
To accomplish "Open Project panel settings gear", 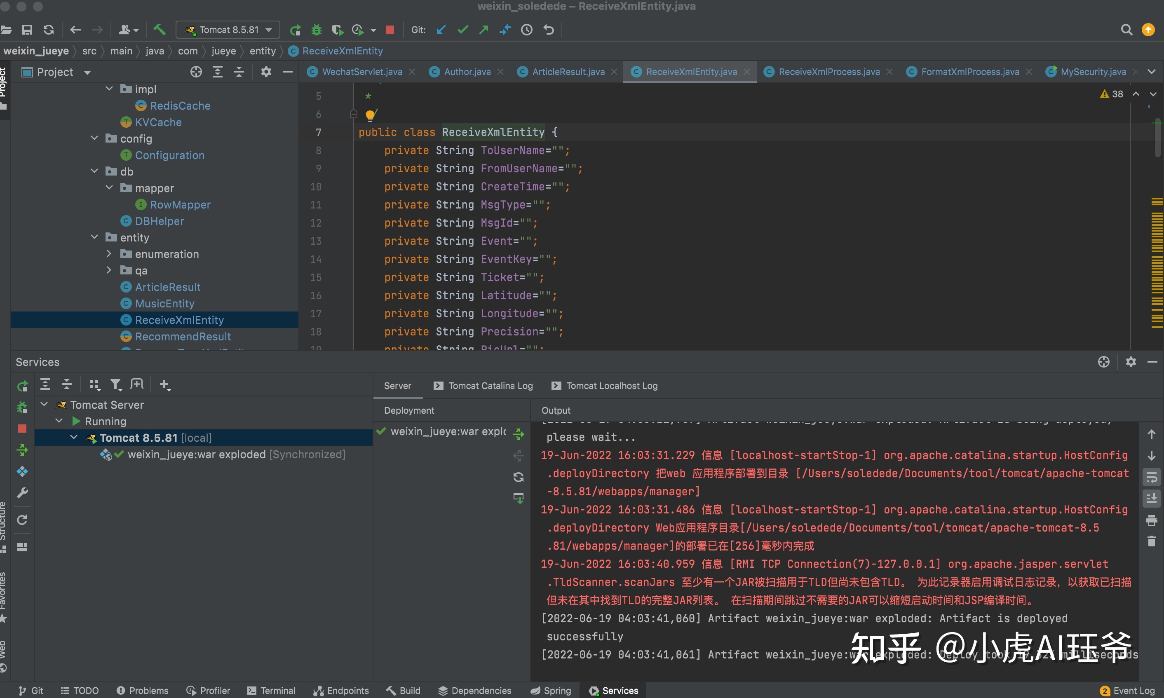I will 266,72.
